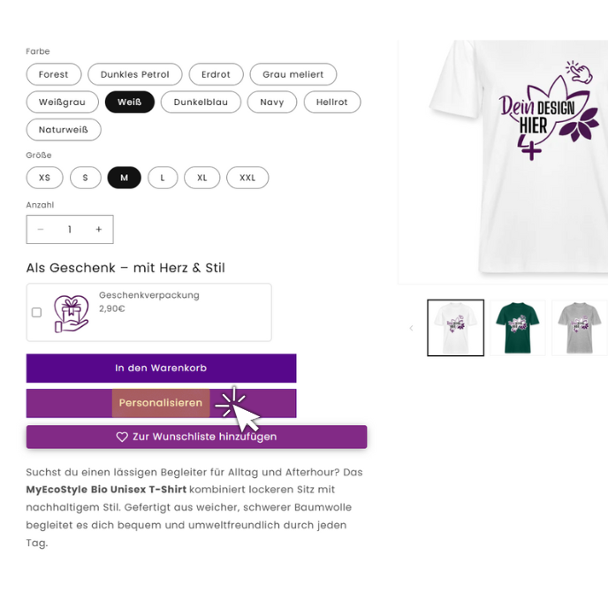Select size XS
Viewport: 608px width, 608px height.
point(44,178)
